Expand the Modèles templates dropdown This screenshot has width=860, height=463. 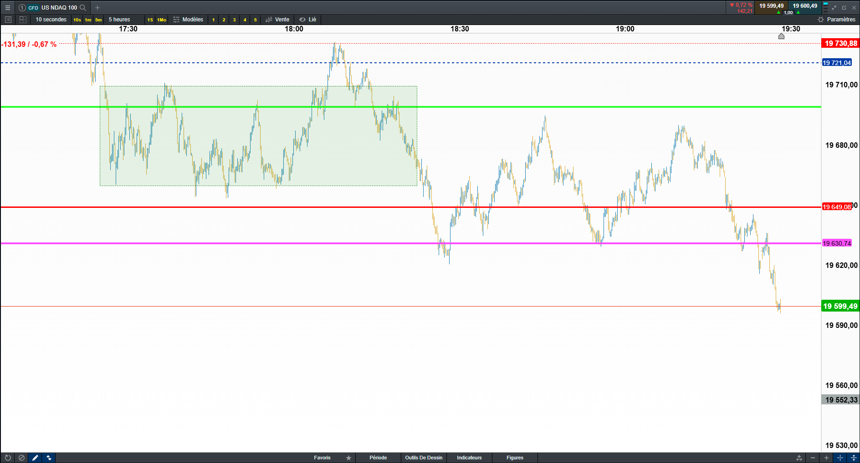(x=188, y=20)
